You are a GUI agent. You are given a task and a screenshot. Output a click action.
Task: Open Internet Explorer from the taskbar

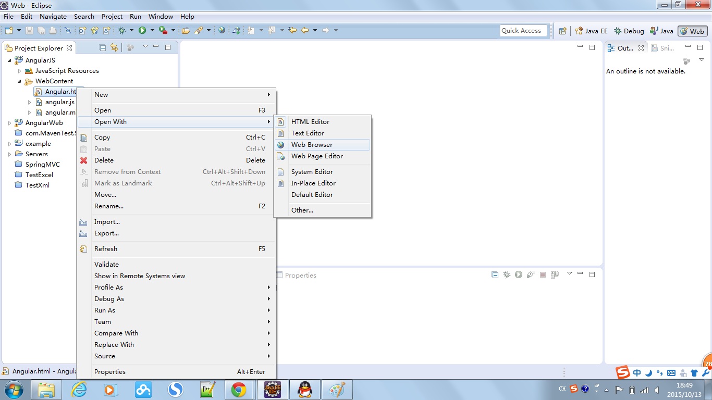[x=79, y=390]
